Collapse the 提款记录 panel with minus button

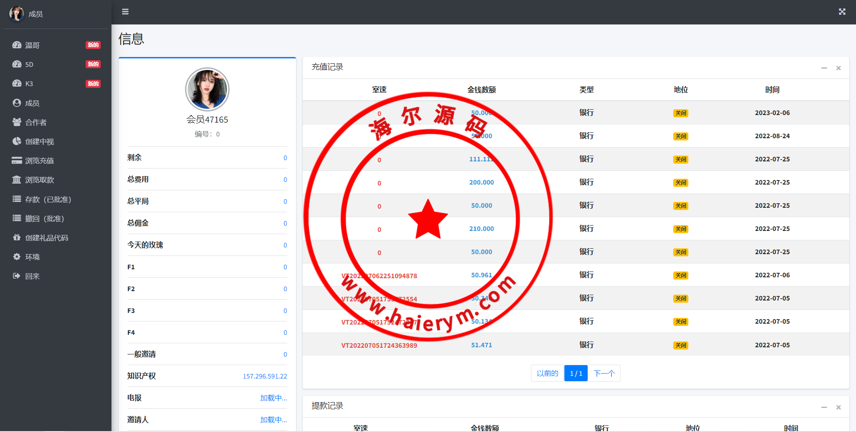(x=824, y=407)
